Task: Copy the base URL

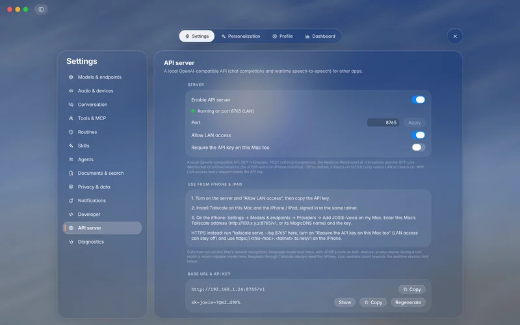Action: pyautogui.click(x=412, y=289)
